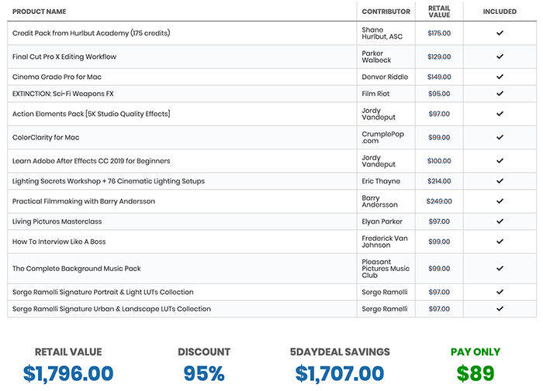The image size is (543, 391).
Task: Click the checkmark for The Complete Background Music Pack
Action: [500, 269]
